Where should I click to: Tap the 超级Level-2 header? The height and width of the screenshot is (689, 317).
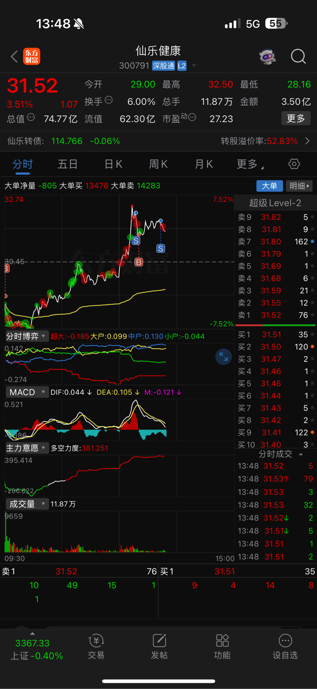coord(275,203)
